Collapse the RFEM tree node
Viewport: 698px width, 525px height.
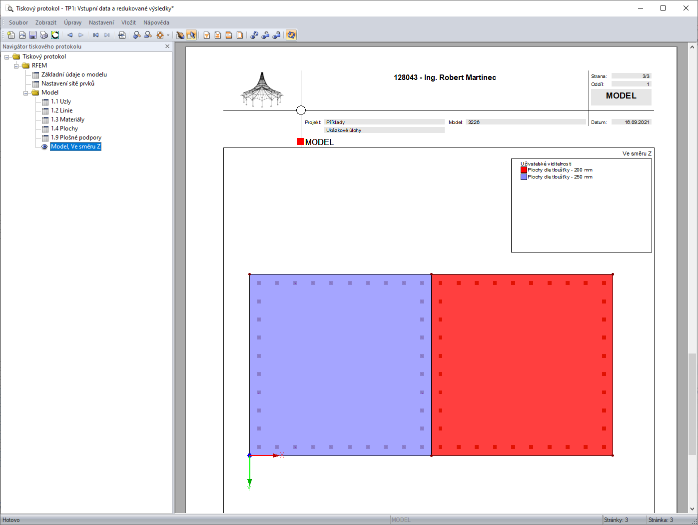tap(16, 66)
